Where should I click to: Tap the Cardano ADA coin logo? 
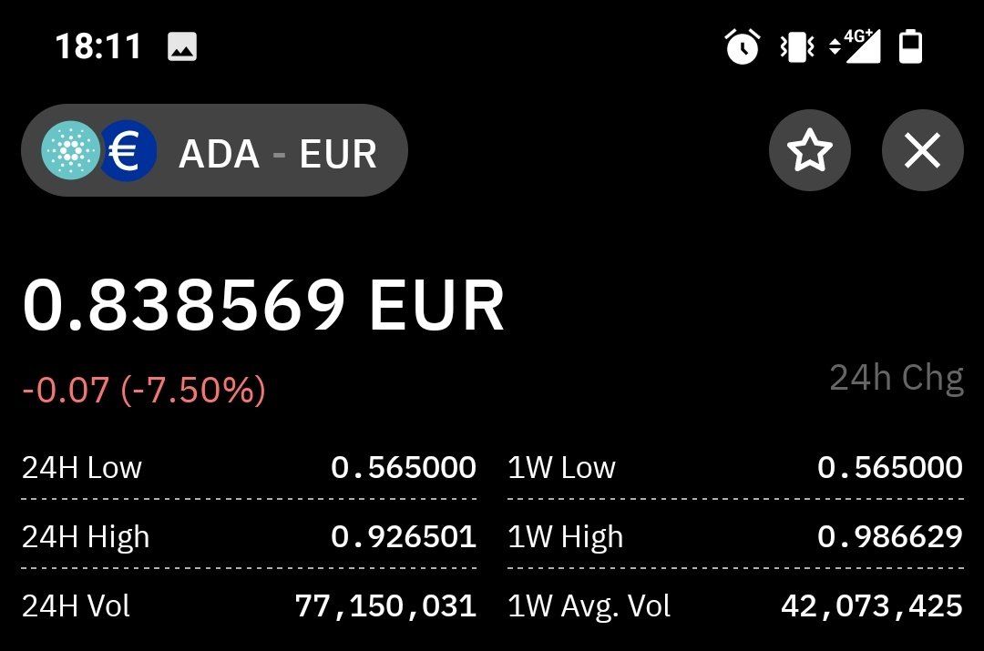(x=70, y=150)
